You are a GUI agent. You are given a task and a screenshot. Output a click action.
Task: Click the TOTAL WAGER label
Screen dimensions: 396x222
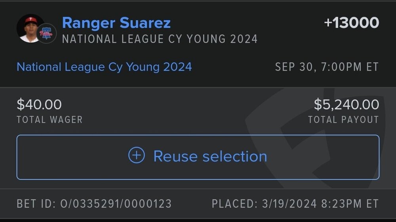49,120
